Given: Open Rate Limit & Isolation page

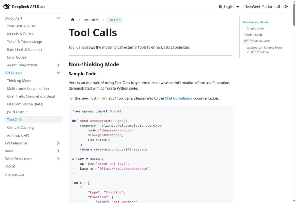Looking at the screenshot, I should pyautogui.click(x=24, y=49).
